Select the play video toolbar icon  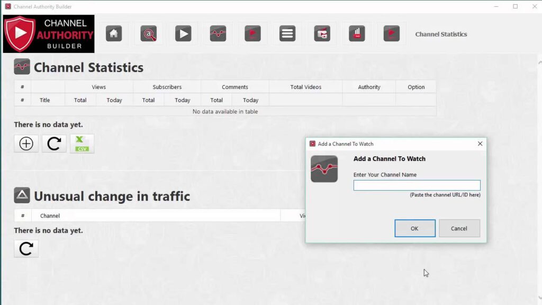pyautogui.click(x=183, y=33)
